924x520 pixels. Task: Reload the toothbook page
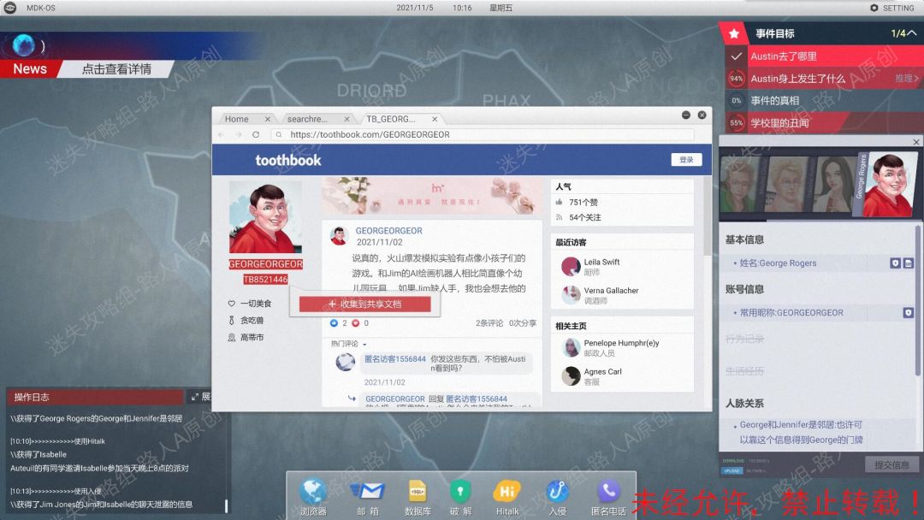click(256, 135)
